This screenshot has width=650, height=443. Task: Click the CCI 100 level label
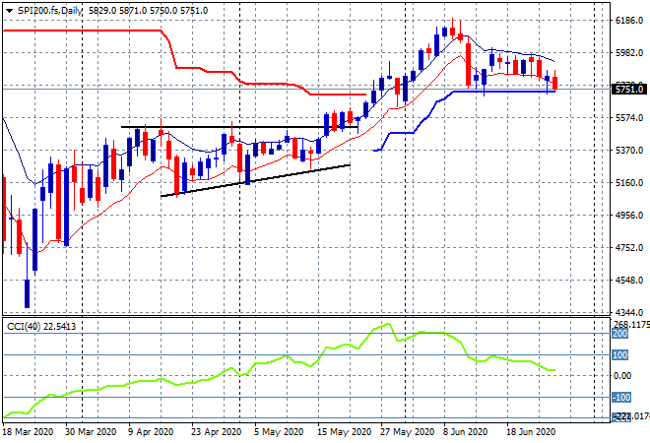[620, 355]
